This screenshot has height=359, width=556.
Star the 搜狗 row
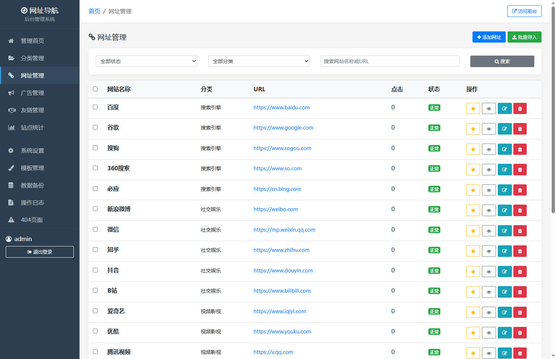click(473, 149)
